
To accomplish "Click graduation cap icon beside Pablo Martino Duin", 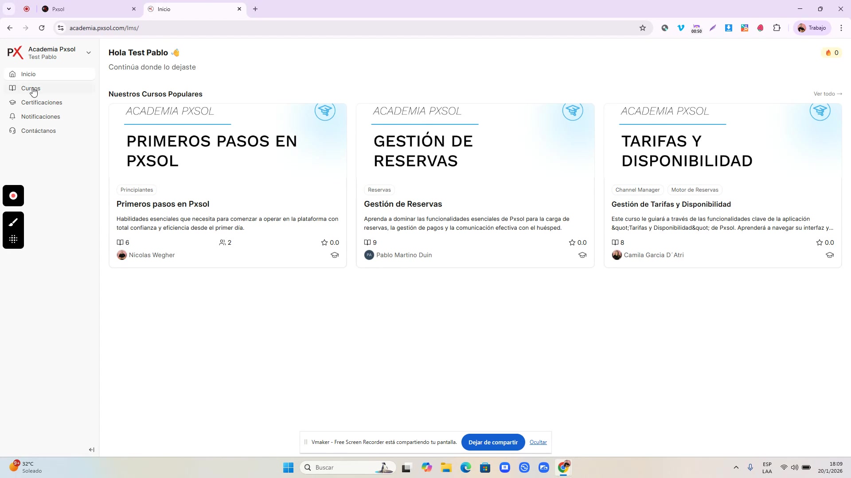I will coord(582,255).
